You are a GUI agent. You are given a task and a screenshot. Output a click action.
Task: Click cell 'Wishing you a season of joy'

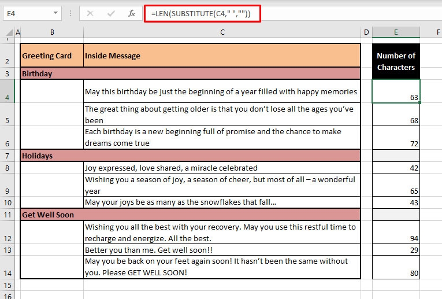coord(222,185)
